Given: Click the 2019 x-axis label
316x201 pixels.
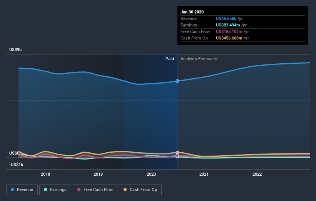Looking at the screenshot, I should (98, 174).
